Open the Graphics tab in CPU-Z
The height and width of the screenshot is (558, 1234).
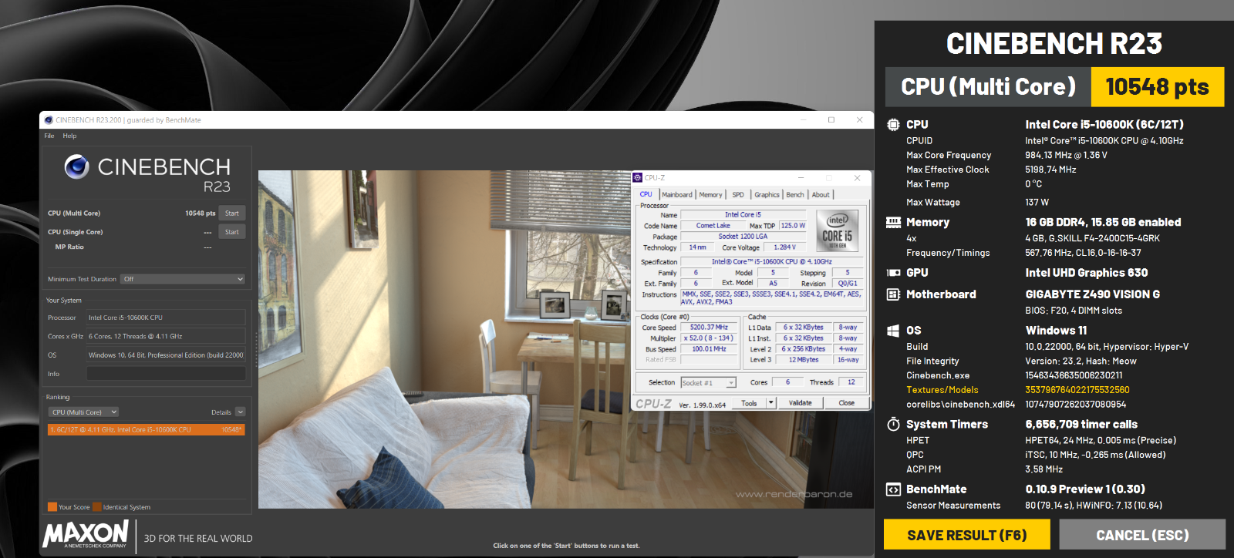coord(767,195)
